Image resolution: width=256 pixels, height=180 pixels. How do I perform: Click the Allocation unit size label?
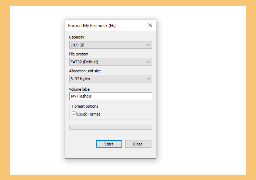click(x=85, y=71)
